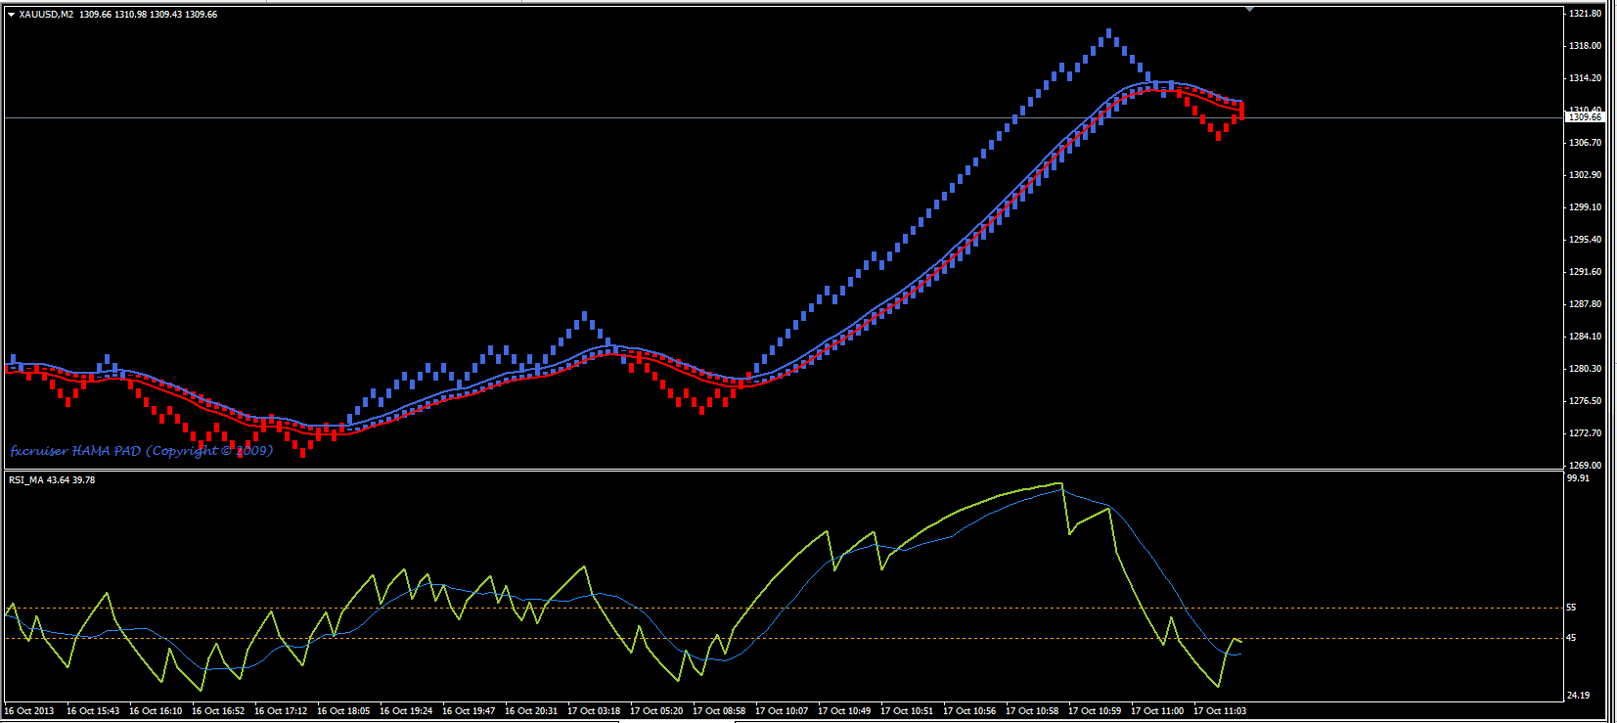Click time label 16 Oct 19:47
Screen dimensions: 1617x723
coord(469,711)
